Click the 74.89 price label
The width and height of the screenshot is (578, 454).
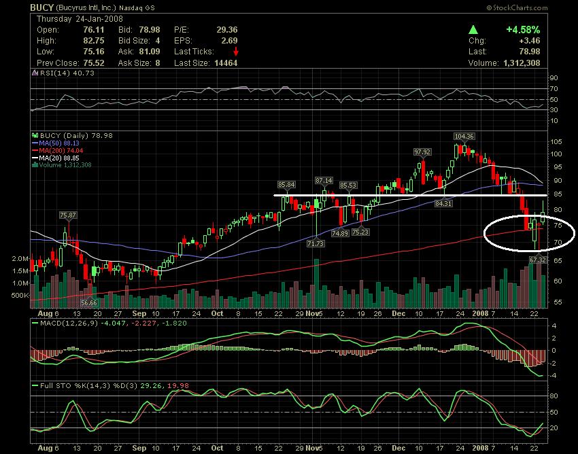[x=340, y=233]
